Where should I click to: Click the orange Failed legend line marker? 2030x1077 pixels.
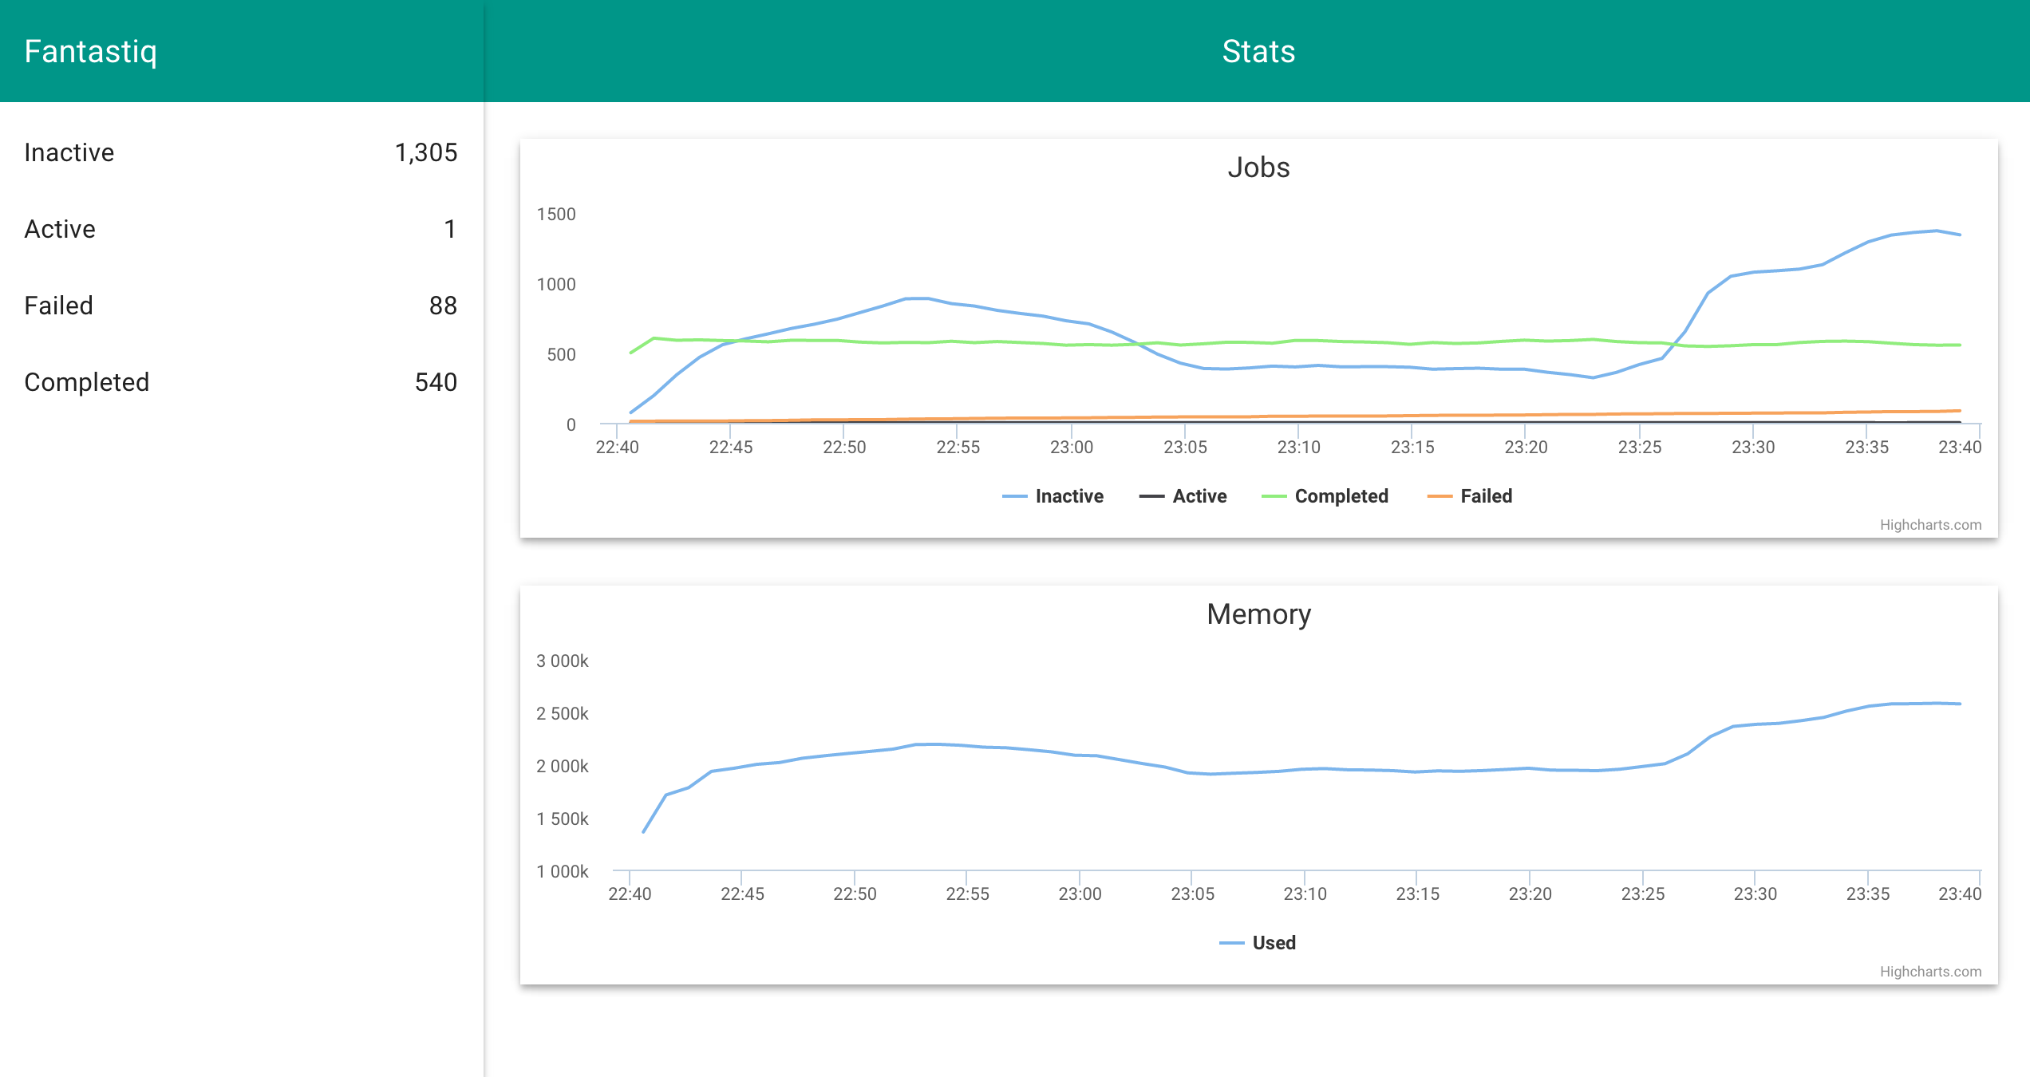tap(1440, 496)
